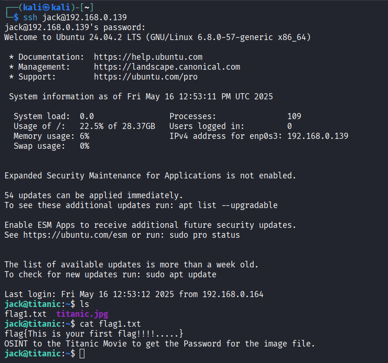Click the Kali skull icon in the prompt

tap(46, 8)
